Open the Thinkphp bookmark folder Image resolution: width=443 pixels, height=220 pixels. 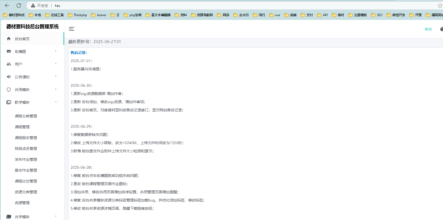77,15
